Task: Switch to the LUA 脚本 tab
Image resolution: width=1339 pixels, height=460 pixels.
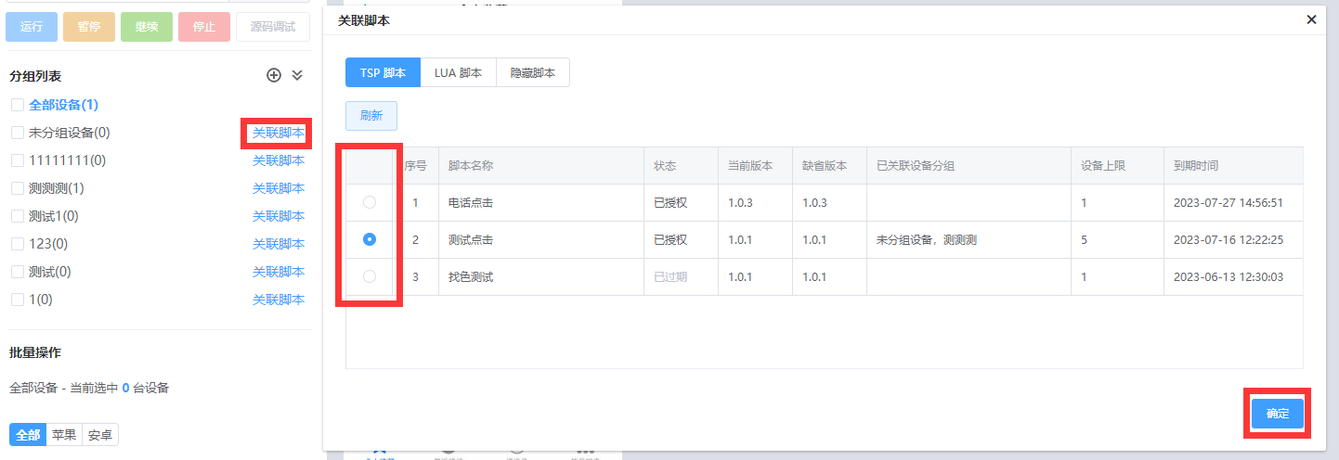Action: (x=458, y=72)
